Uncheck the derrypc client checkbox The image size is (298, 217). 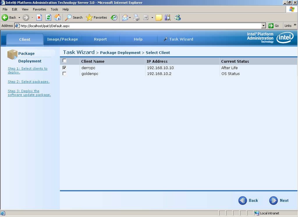point(64,68)
